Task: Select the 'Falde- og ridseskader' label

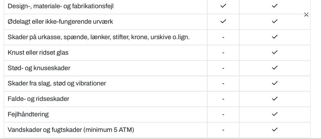Action: 38,99
